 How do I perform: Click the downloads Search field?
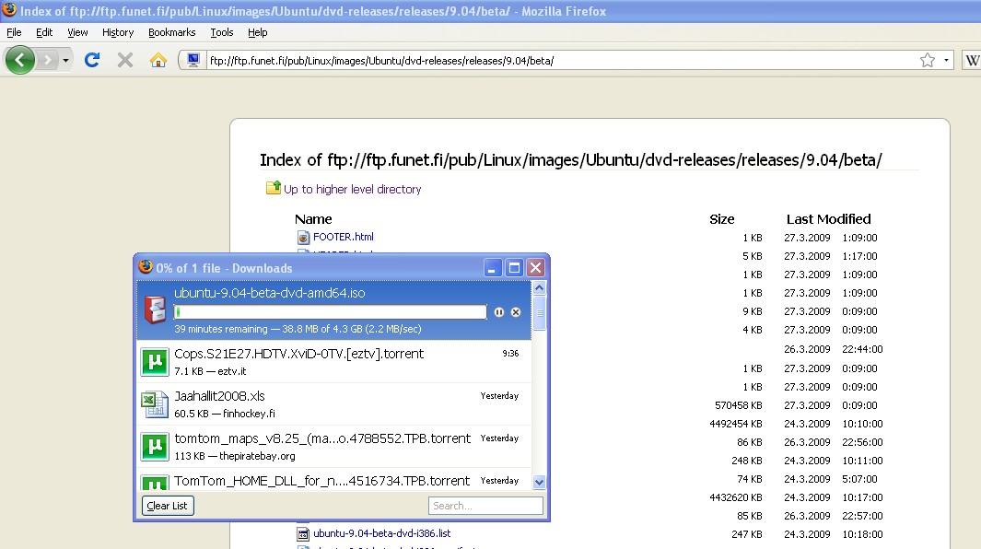tap(485, 506)
